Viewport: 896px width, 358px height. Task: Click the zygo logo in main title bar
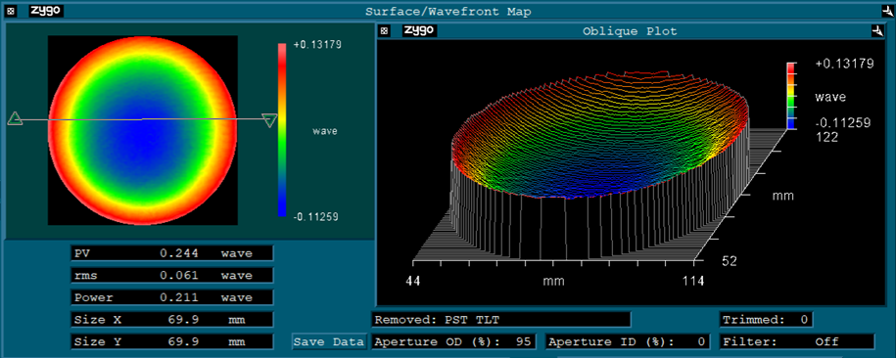[x=46, y=11]
